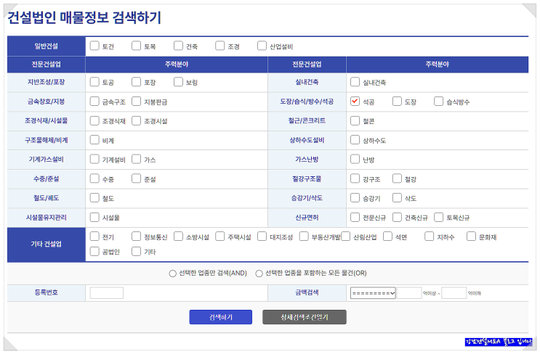Click the 억이하 maximum amount field
The image size is (540, 354).
coord(454,293)
